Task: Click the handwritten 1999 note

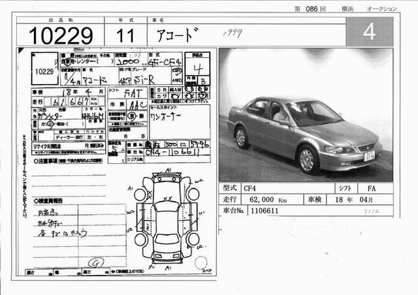Action: pyautogui.click(x=233, y=33)
